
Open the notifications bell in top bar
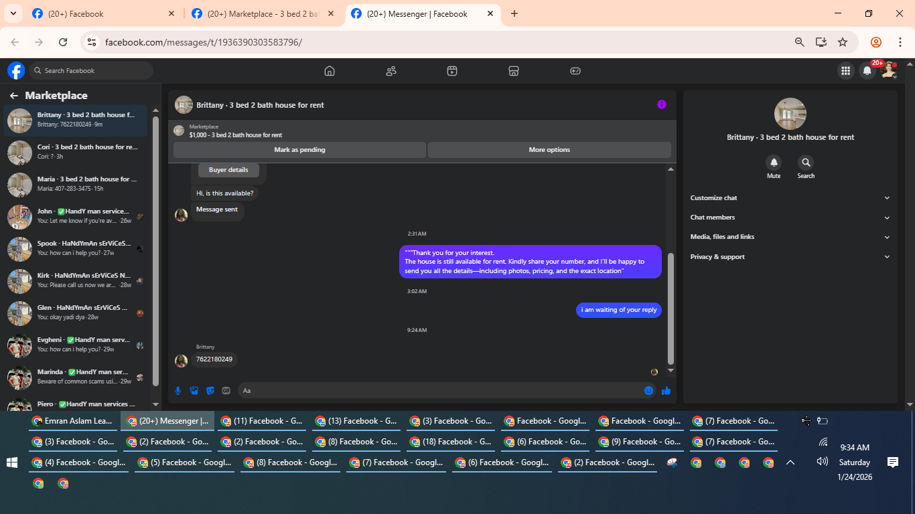[867, 70]
